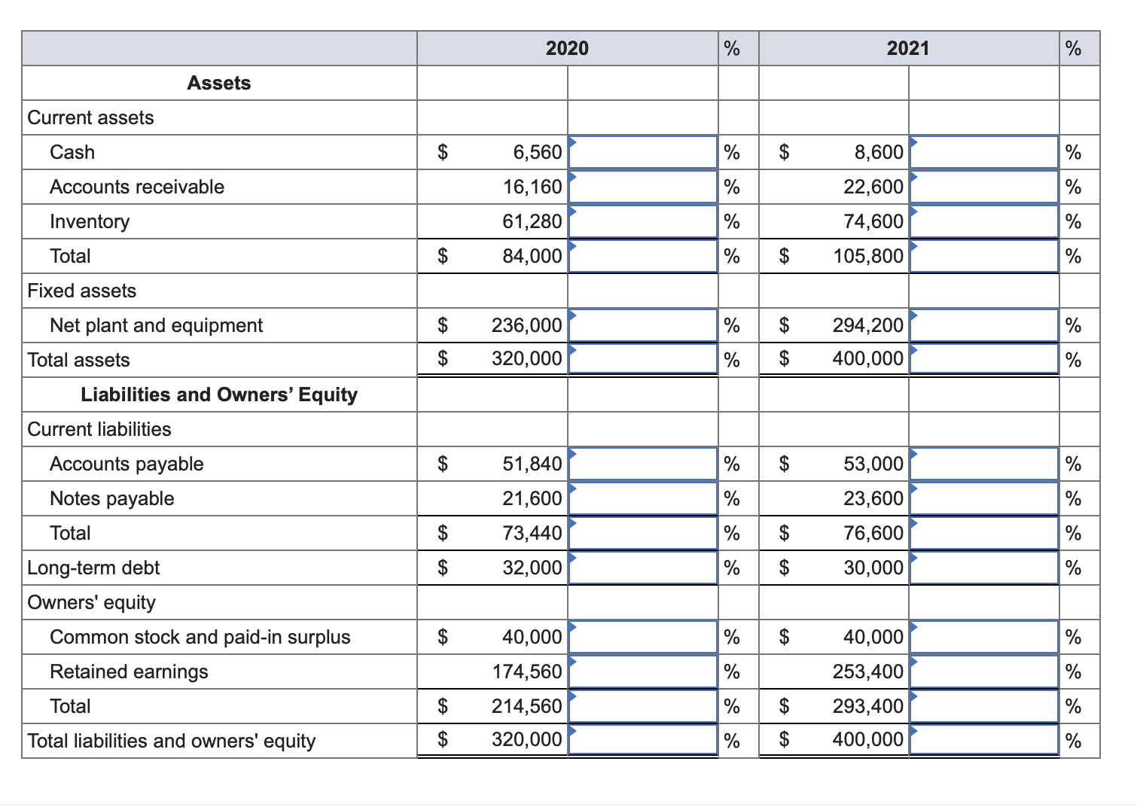
Task: Click 2021 current liabilities Total percentage field
Action: (x=984, y=533)
